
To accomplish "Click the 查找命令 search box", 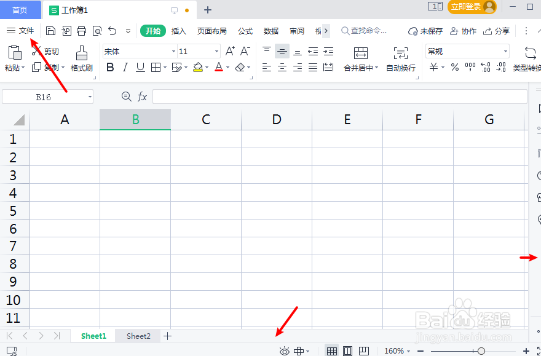I will [x=364, y=31].
